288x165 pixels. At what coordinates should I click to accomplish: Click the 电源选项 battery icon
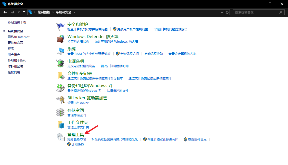tap(60, 64)
